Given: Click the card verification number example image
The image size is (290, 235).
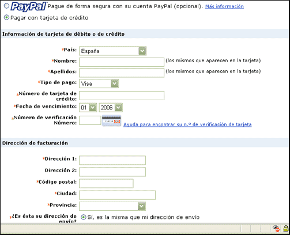Looking at the screenshot, I should (x=111, y=120).
